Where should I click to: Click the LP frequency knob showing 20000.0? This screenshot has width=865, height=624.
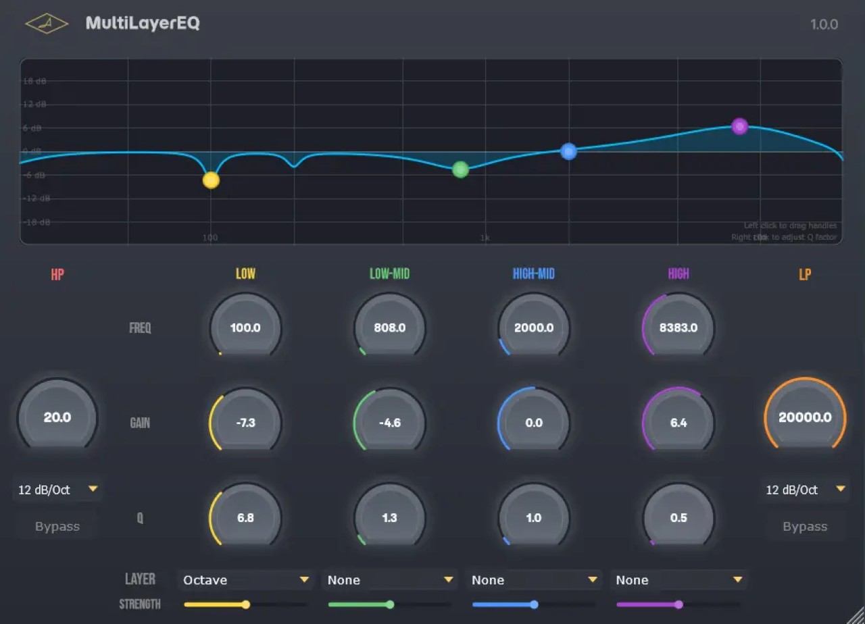[x=805, y=417]
